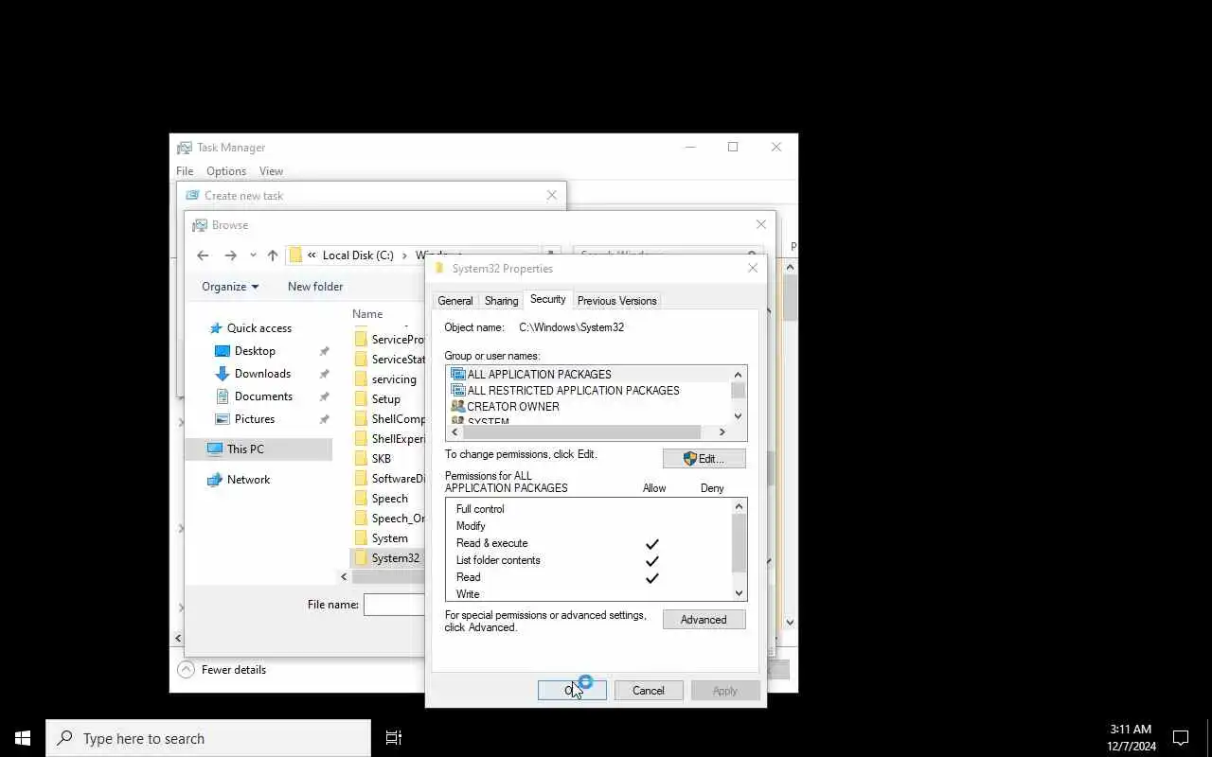The image size is (1212, 757).
Task: Click the This PC monitor icon
Action: click(215, 449)
